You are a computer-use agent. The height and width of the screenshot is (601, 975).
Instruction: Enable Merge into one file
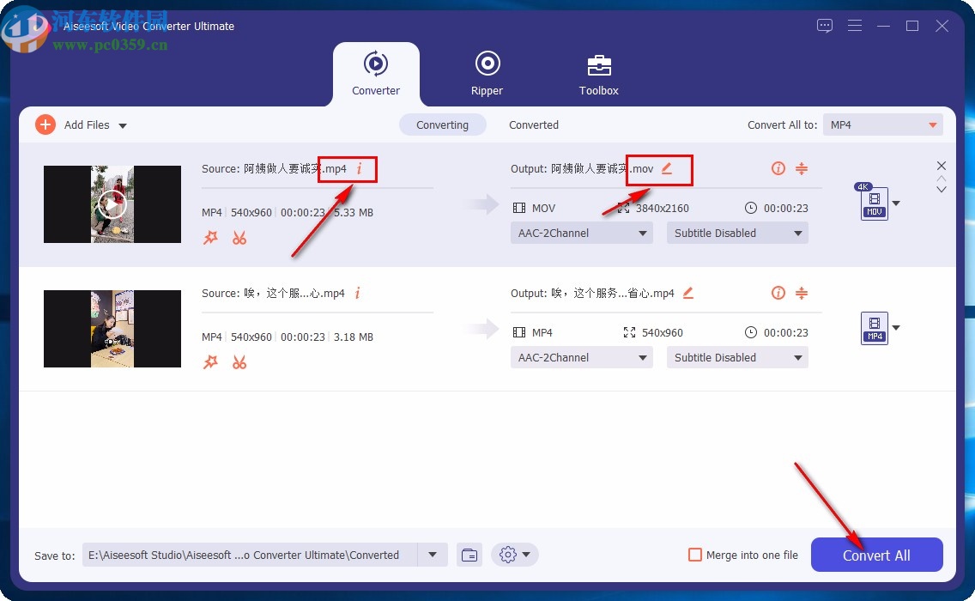(x=695, y=555)
